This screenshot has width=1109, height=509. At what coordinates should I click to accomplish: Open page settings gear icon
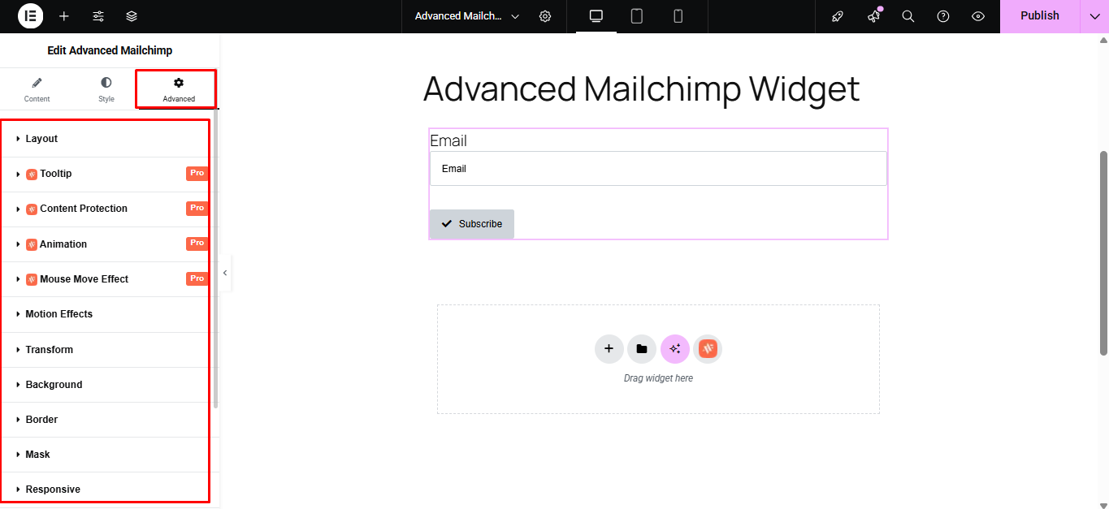[x=545, y=16]
